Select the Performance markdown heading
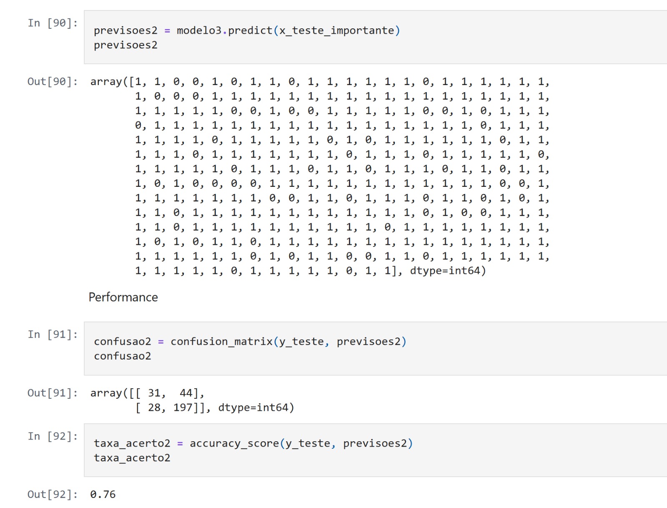 [123, 297]
